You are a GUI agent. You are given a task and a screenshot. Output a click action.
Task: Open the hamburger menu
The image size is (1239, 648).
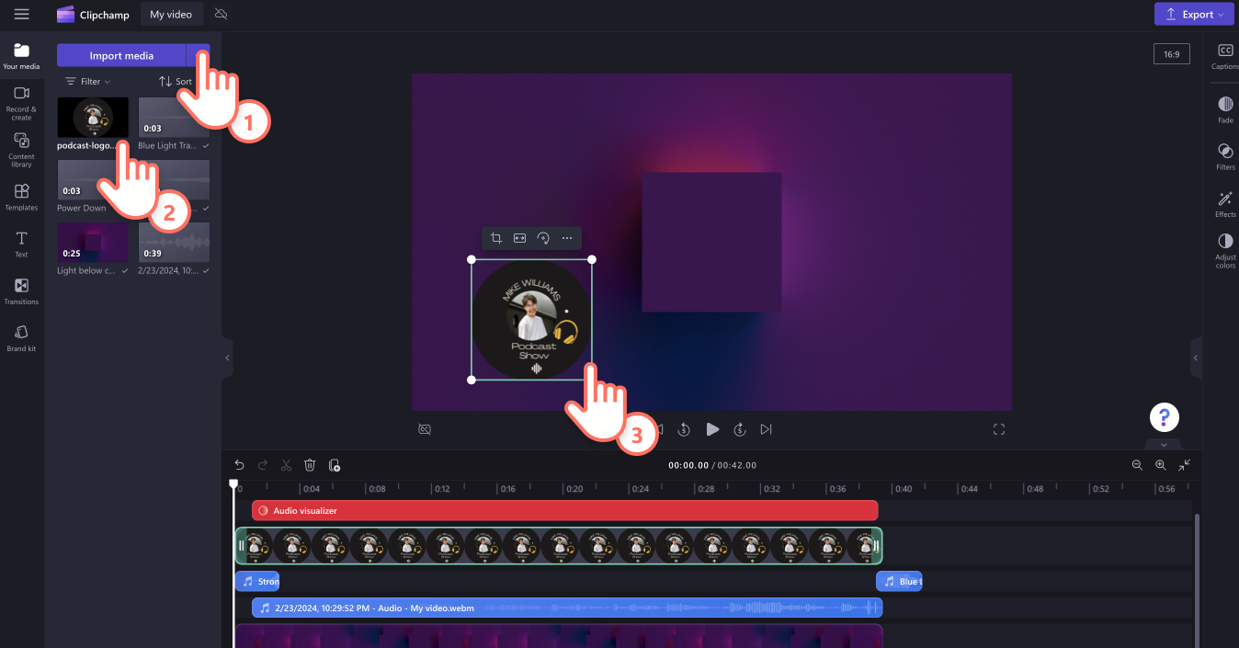(21, 14)
